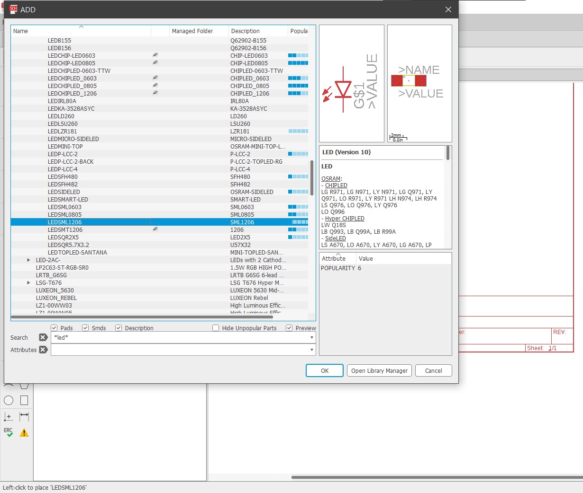Select the Circle drawing tool
Screen dimensions: 583x493
click(9, 400)
